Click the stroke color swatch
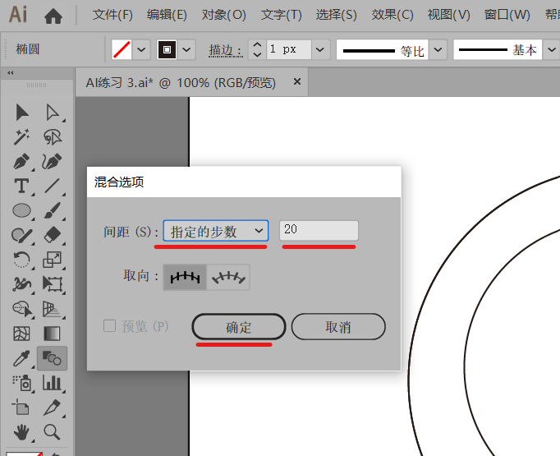 [x=167, y=49]
